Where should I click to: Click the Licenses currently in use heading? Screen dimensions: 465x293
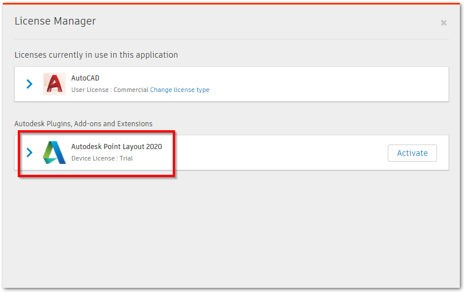pyautogui.click(x=96, y=55)
